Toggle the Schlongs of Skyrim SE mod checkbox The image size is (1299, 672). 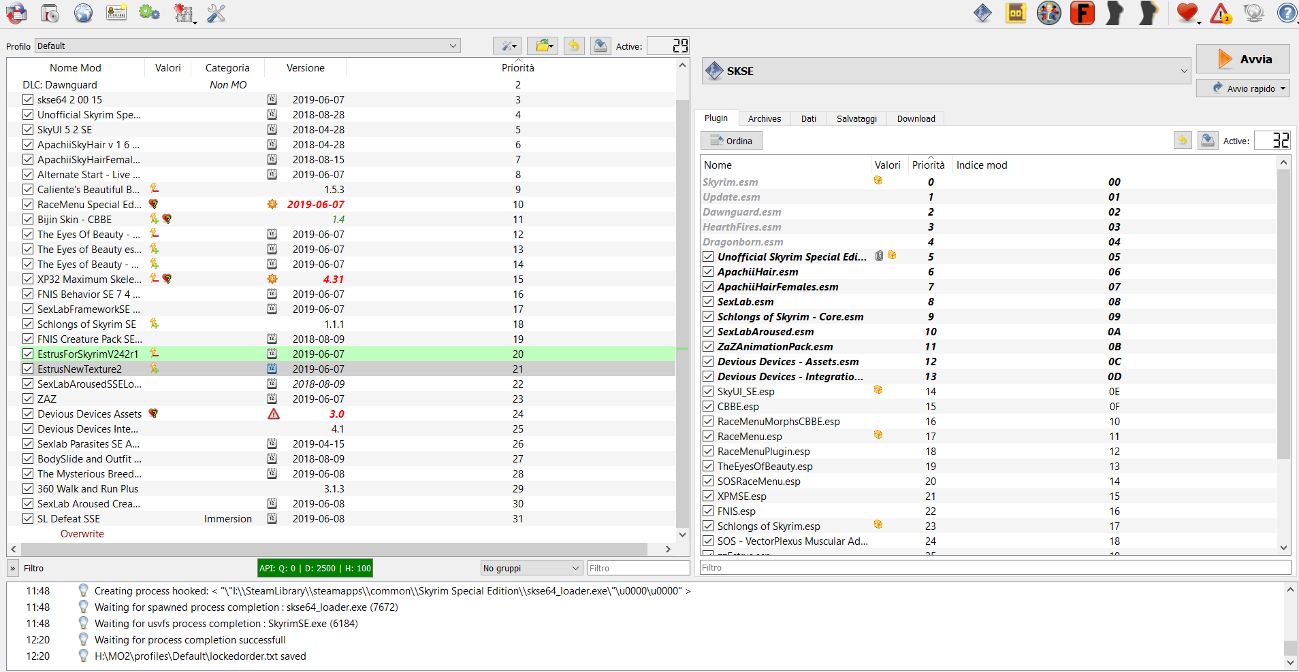coord(28,324)
